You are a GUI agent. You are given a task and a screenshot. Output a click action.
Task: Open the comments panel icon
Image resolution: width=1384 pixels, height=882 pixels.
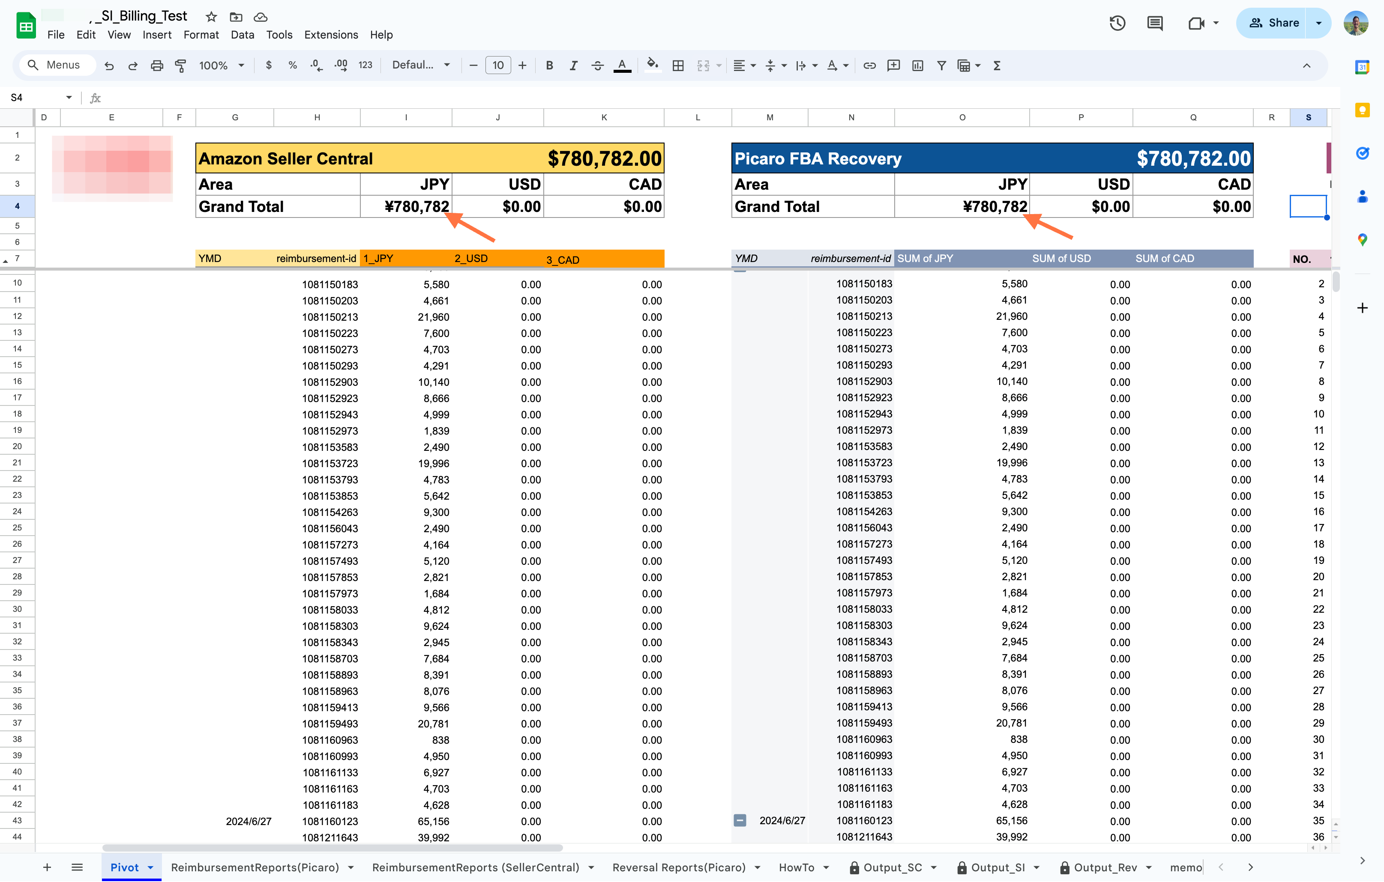coord(1155,23)
